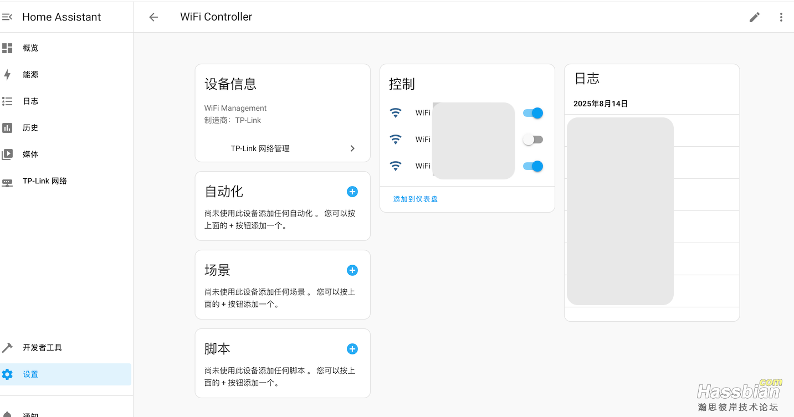Viewport: 794px width, 417px height.
Task: Open 媒体 in the sidebar
Action: pos(65,155)
